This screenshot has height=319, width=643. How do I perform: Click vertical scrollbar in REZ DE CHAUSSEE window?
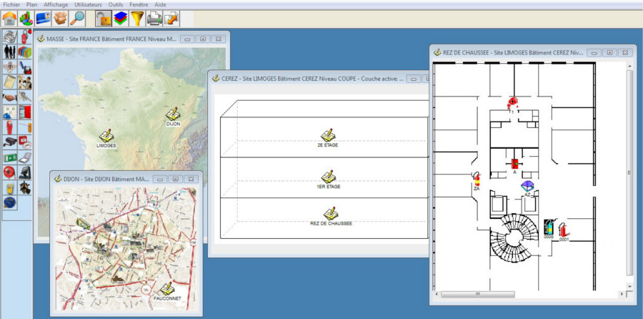coord(630,172)
